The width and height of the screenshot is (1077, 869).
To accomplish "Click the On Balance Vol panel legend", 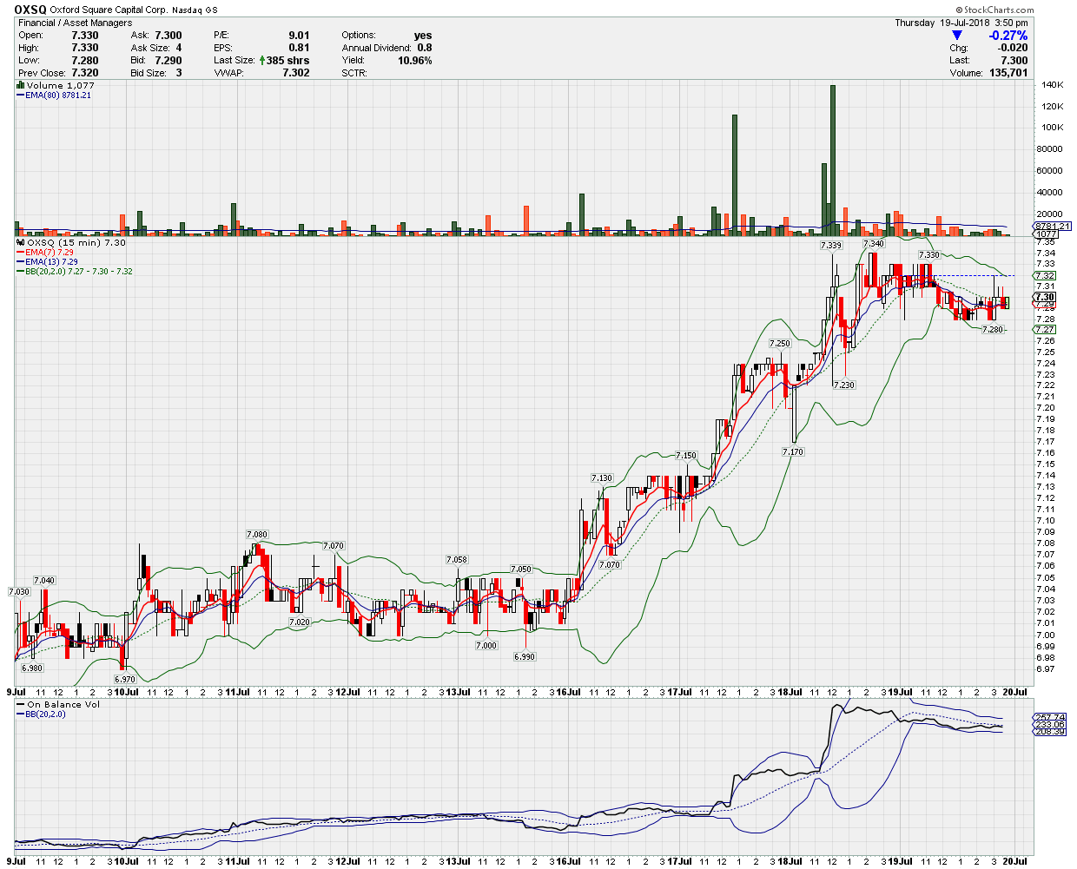I will pos(58,705).
